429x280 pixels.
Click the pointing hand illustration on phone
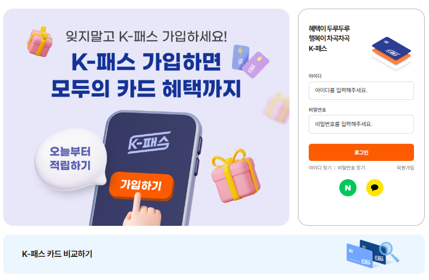(x=141, y=210)
